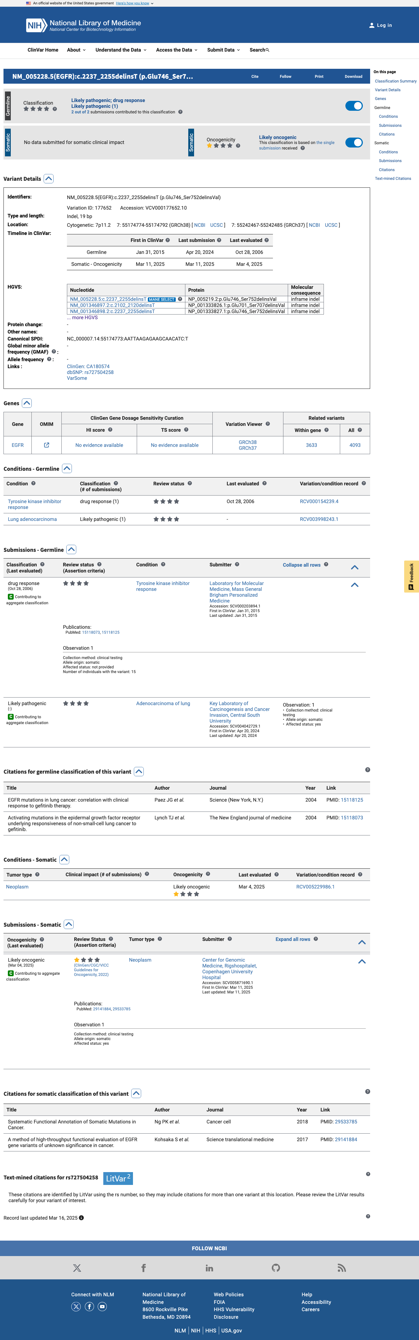This screenshot has width=419, height=1340.
Task: Click help icon next to Germline Classification stars
Action: [54, 109]
